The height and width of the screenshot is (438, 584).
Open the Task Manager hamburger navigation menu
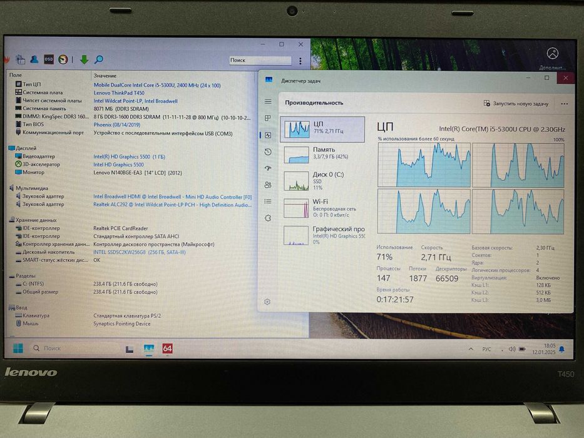[268, 101]
